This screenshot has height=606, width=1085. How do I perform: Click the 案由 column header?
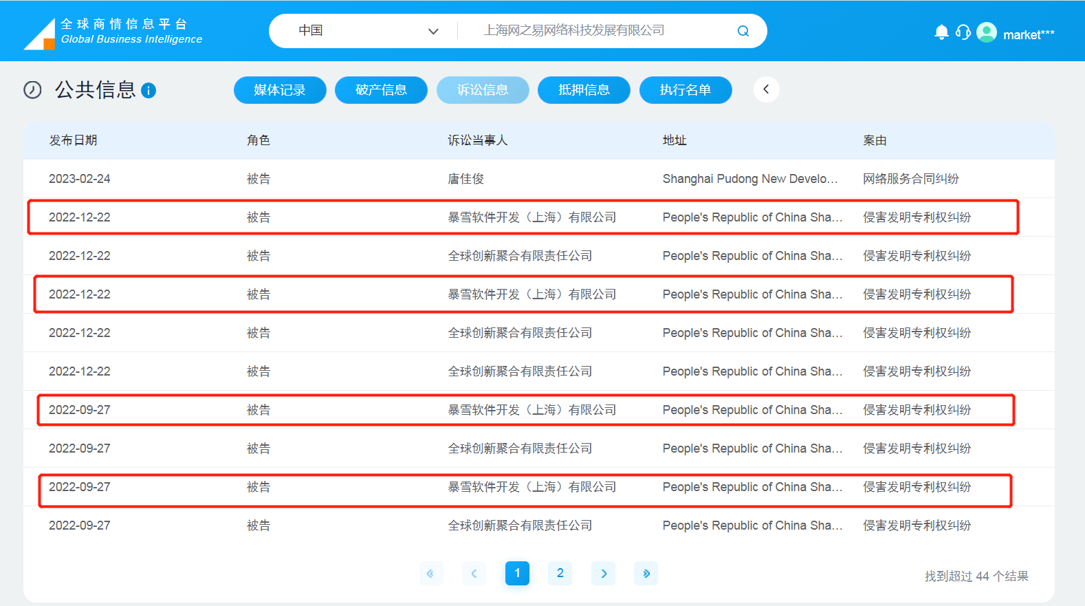(875, 140)
